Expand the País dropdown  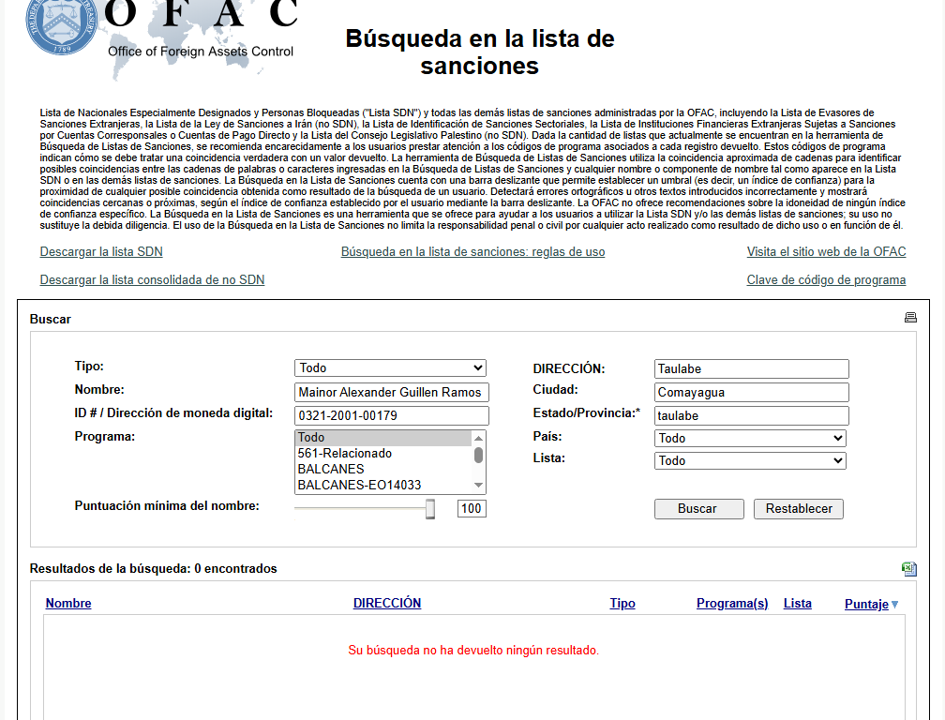click(x=750, y=439)
